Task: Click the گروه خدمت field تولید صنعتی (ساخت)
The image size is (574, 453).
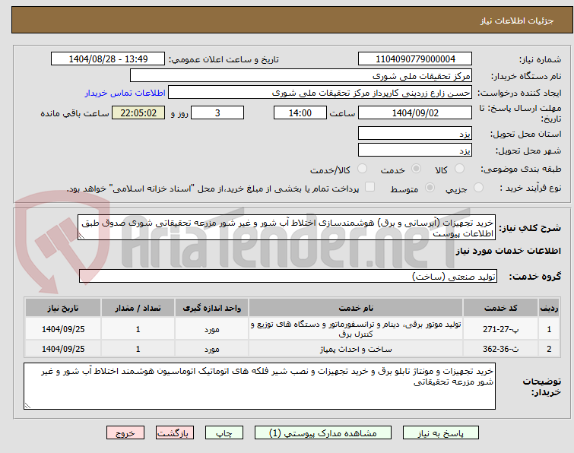Action: (287, 276)
